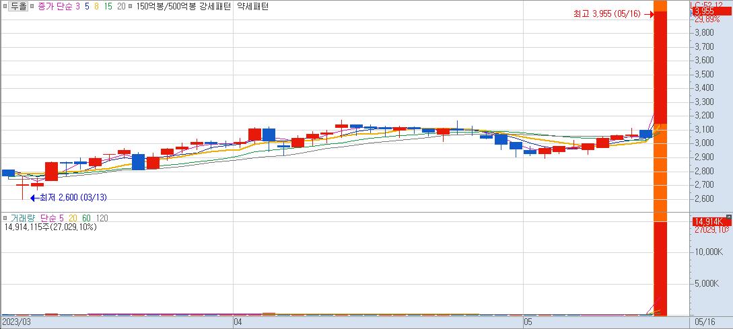The image size is (733, 329).
Task: Click the 거래량 volume indicator label
Action: coord(22,218)
